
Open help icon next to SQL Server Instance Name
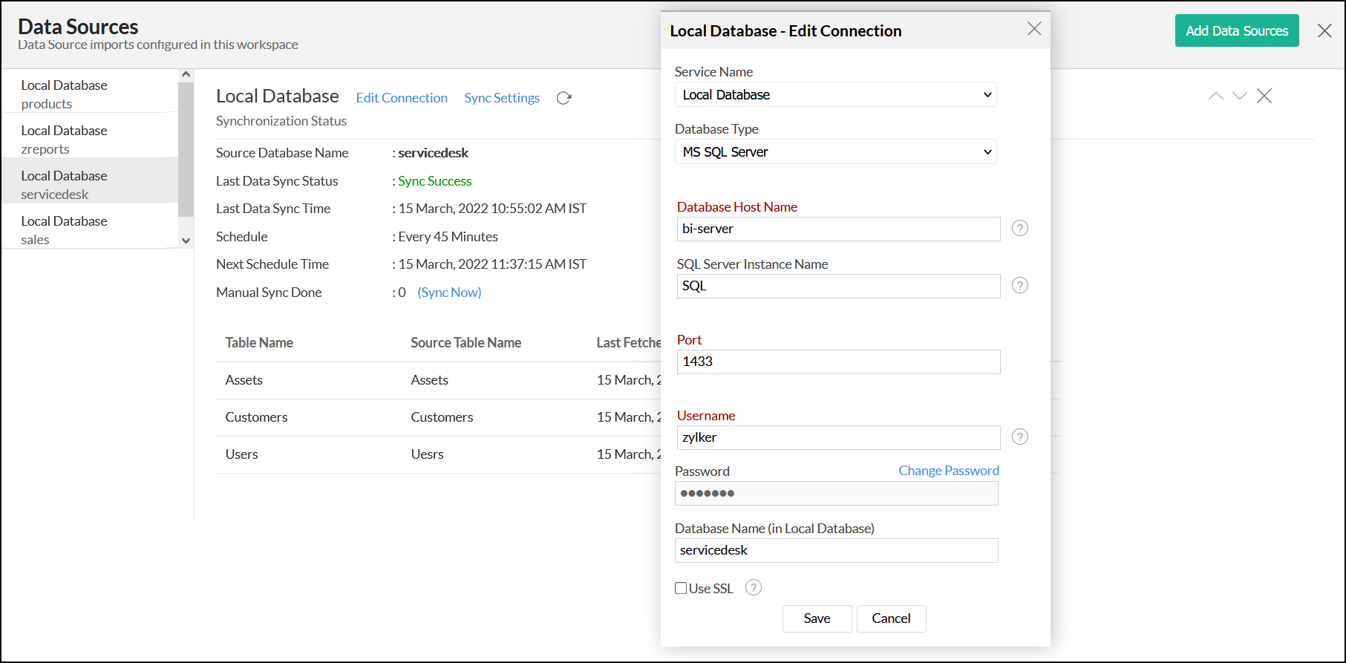[x=1020, y=285]
